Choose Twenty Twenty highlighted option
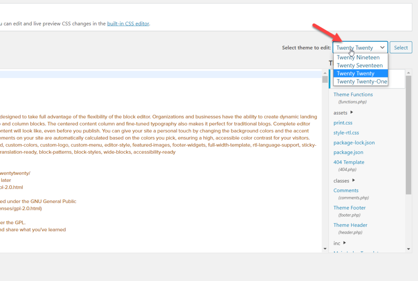Viewport: 418px width, 281px height. [361, 73]
